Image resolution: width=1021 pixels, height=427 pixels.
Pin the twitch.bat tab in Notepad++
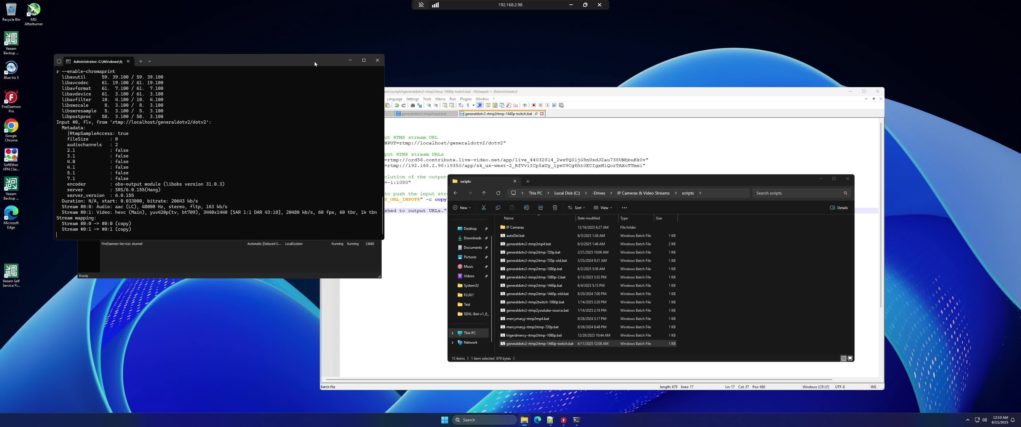click(x=536, y=114)
